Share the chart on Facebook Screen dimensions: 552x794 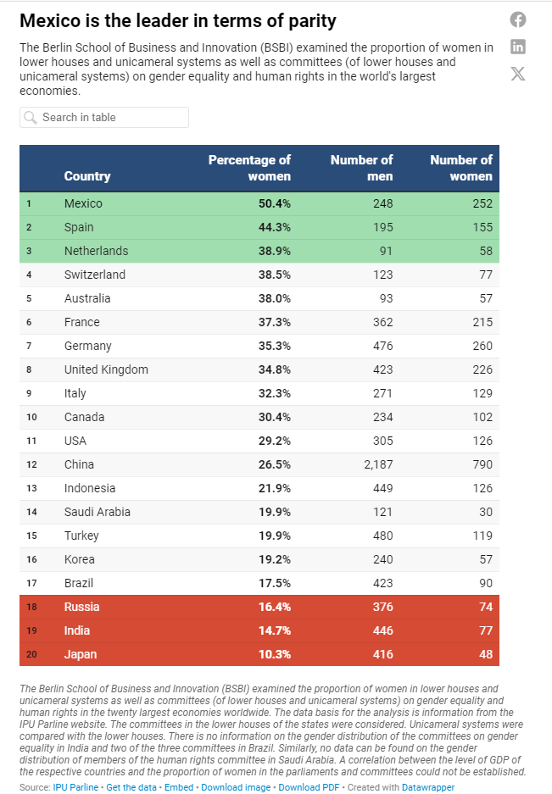click(x=517, y=19)
